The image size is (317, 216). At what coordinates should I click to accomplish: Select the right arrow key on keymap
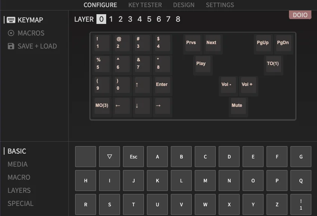[162, 106]
